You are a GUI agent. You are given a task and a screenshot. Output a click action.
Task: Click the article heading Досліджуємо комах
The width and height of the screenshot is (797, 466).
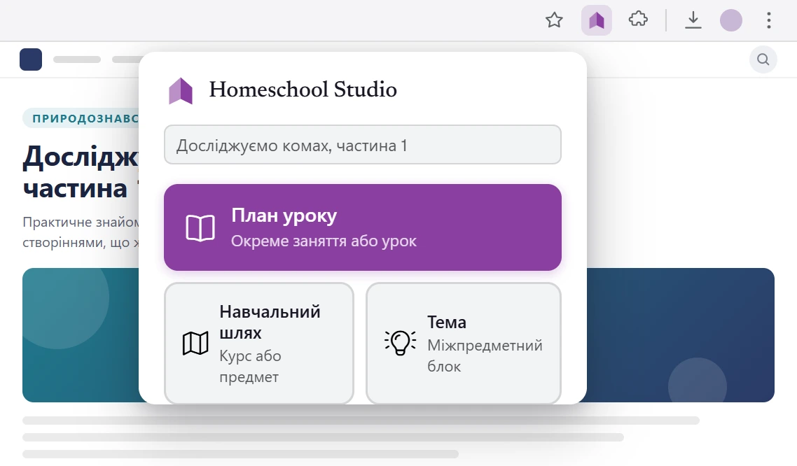(81, 171)
